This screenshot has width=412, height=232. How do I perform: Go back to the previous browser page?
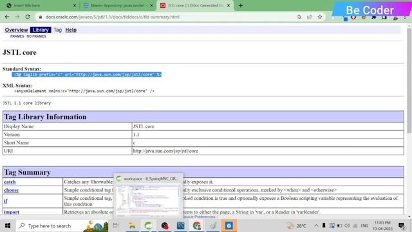[x=7, y=17]
